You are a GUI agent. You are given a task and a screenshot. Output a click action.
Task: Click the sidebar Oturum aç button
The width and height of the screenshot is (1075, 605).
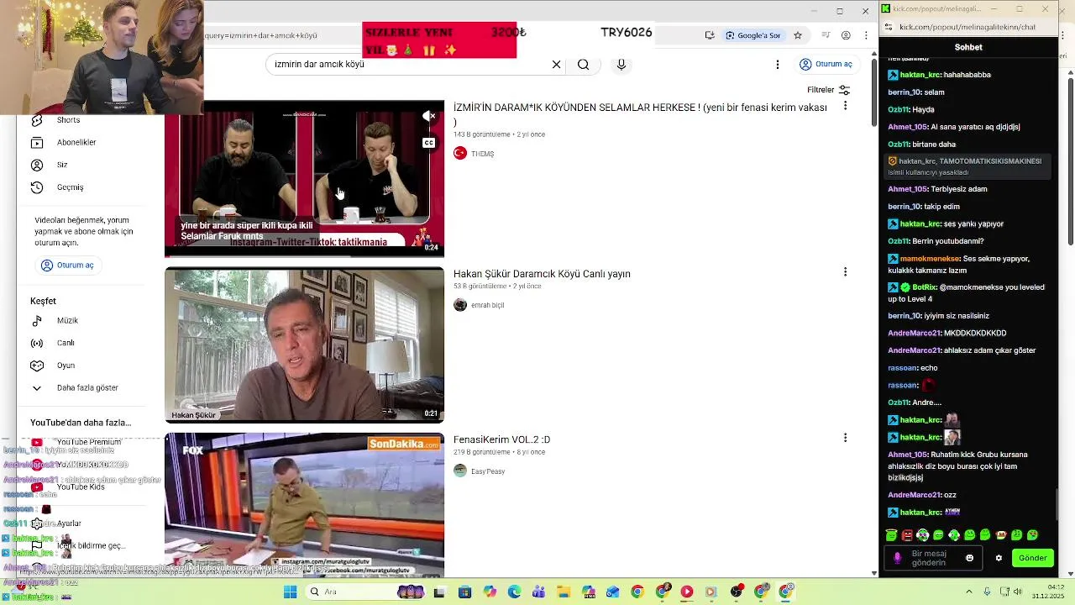click(x=68, y=266)
